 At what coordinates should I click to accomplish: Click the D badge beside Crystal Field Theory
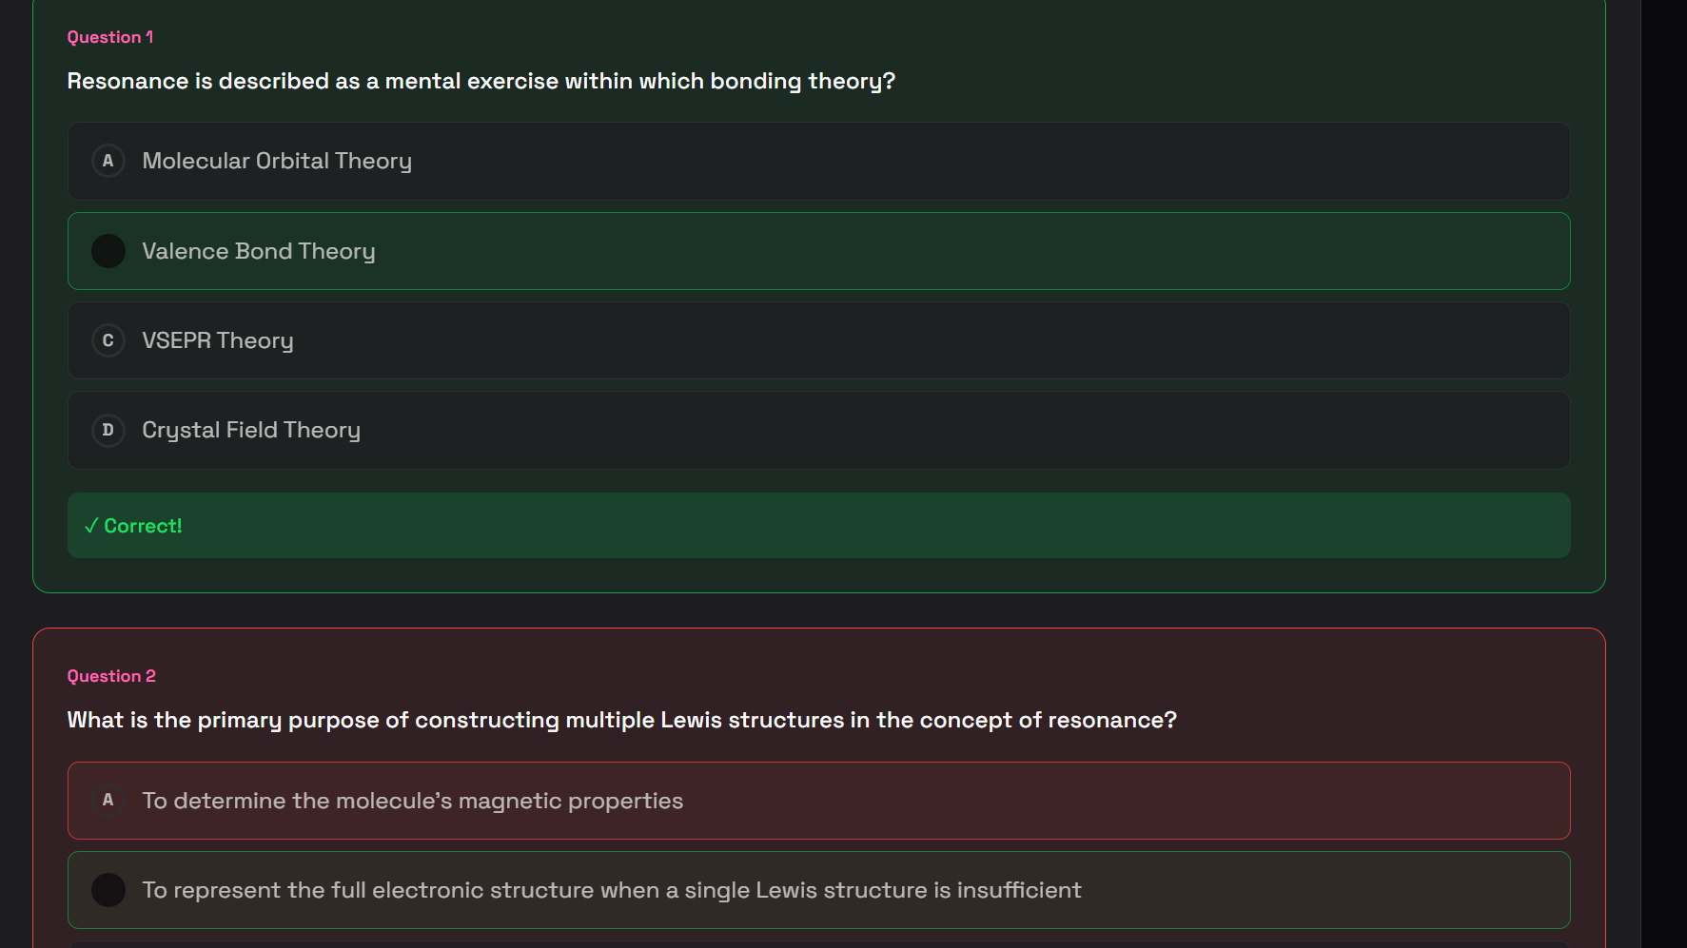[x=108, y=430]
